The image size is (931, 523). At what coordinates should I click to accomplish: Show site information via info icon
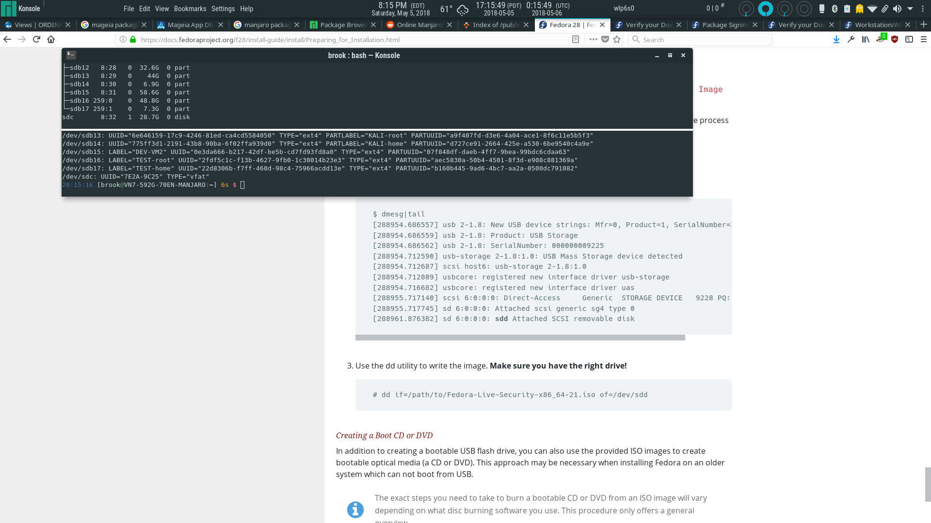click(x=123, y=39)
